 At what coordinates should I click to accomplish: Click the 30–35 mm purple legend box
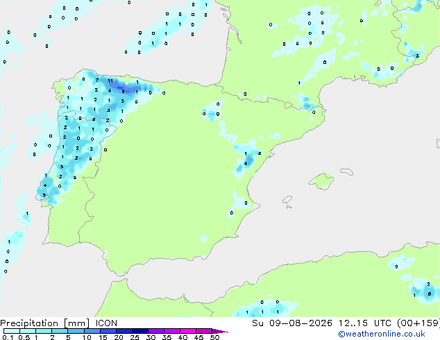[156, 331]
